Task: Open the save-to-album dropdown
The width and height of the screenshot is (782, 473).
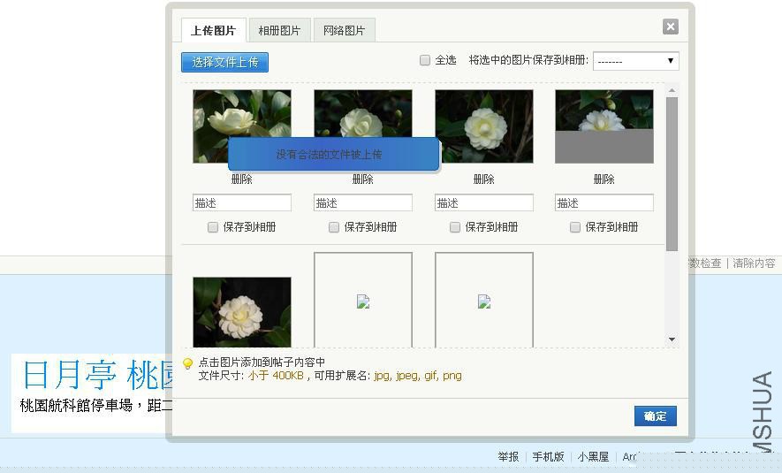Action: 636,61
